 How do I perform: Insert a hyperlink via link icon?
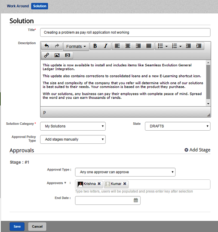[x=47, y=55]
